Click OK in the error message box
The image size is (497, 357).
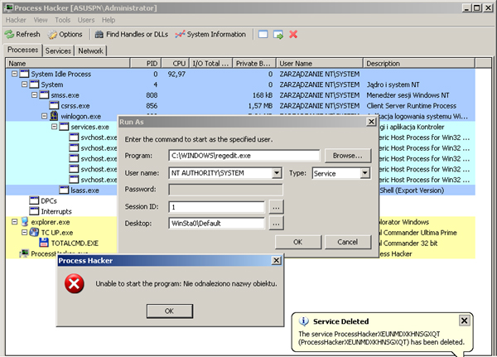click(x=169, y=311)
